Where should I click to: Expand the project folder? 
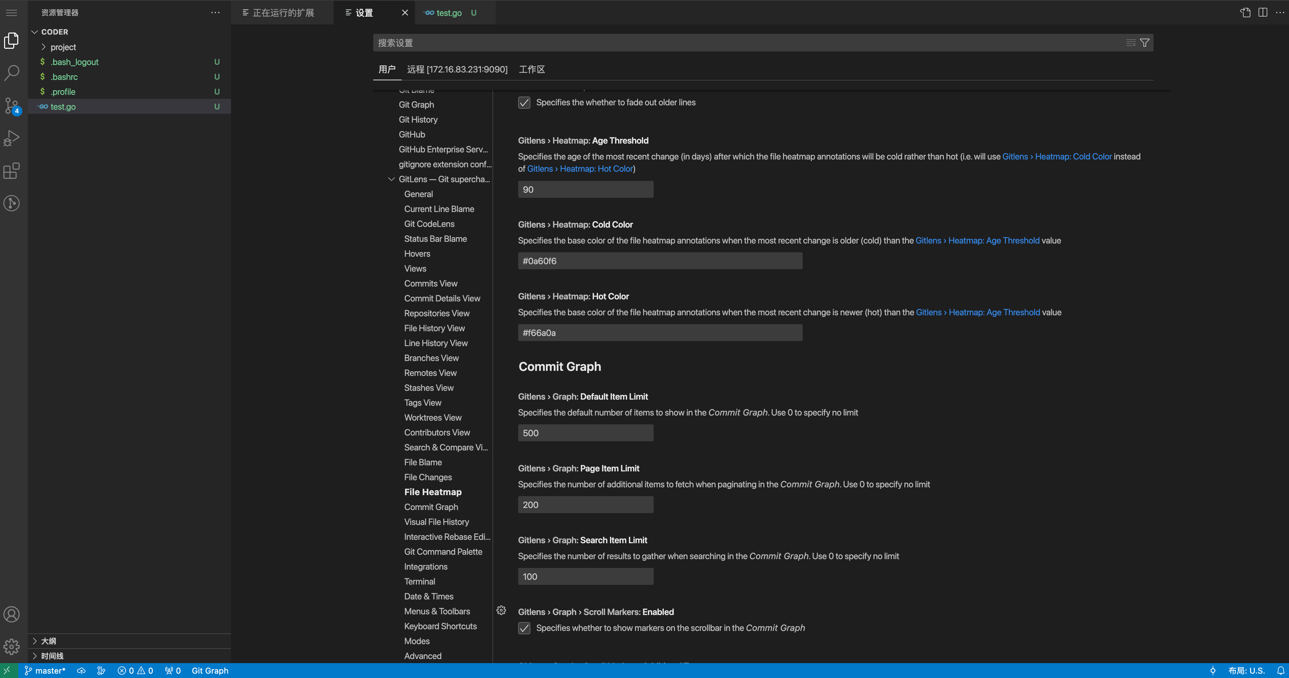click(x=129, y=47)
